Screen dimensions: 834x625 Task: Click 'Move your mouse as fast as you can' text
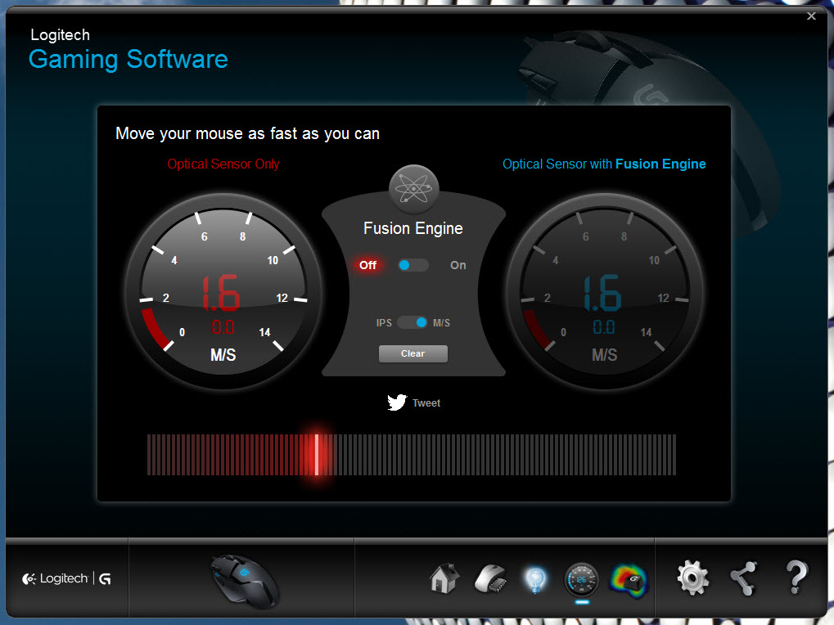(247, 133)
